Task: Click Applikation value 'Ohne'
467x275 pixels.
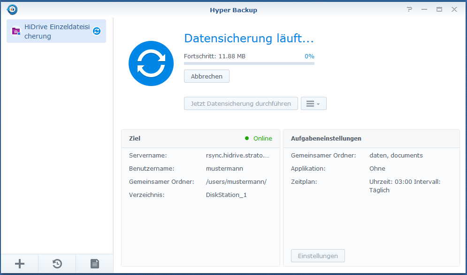Action: point(377,168)
